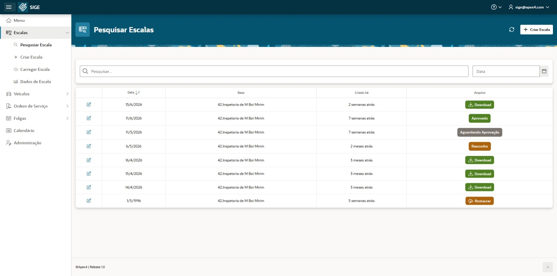The image size is (557, 276).
Task: Edit the 1/5/1996 escala row
Action: click(89, 201)
